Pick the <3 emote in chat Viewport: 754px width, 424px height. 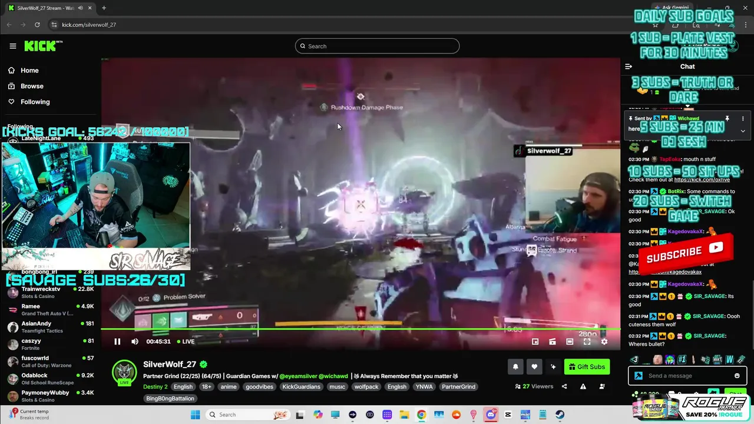pos(634,359)
